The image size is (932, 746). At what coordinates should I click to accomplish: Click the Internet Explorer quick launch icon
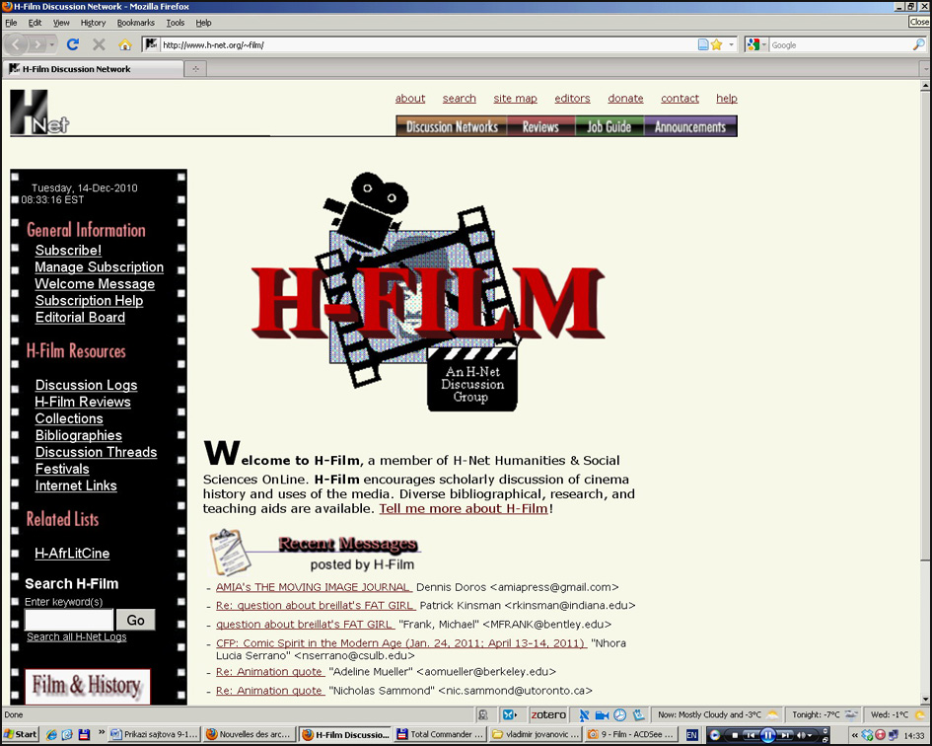tap(52, 734)
